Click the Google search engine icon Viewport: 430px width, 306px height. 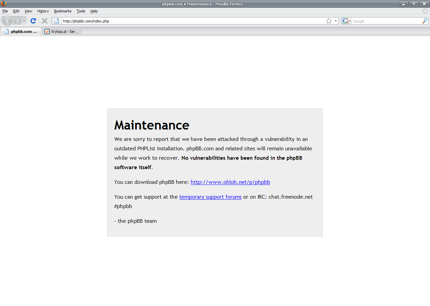(x=345, y=21)
